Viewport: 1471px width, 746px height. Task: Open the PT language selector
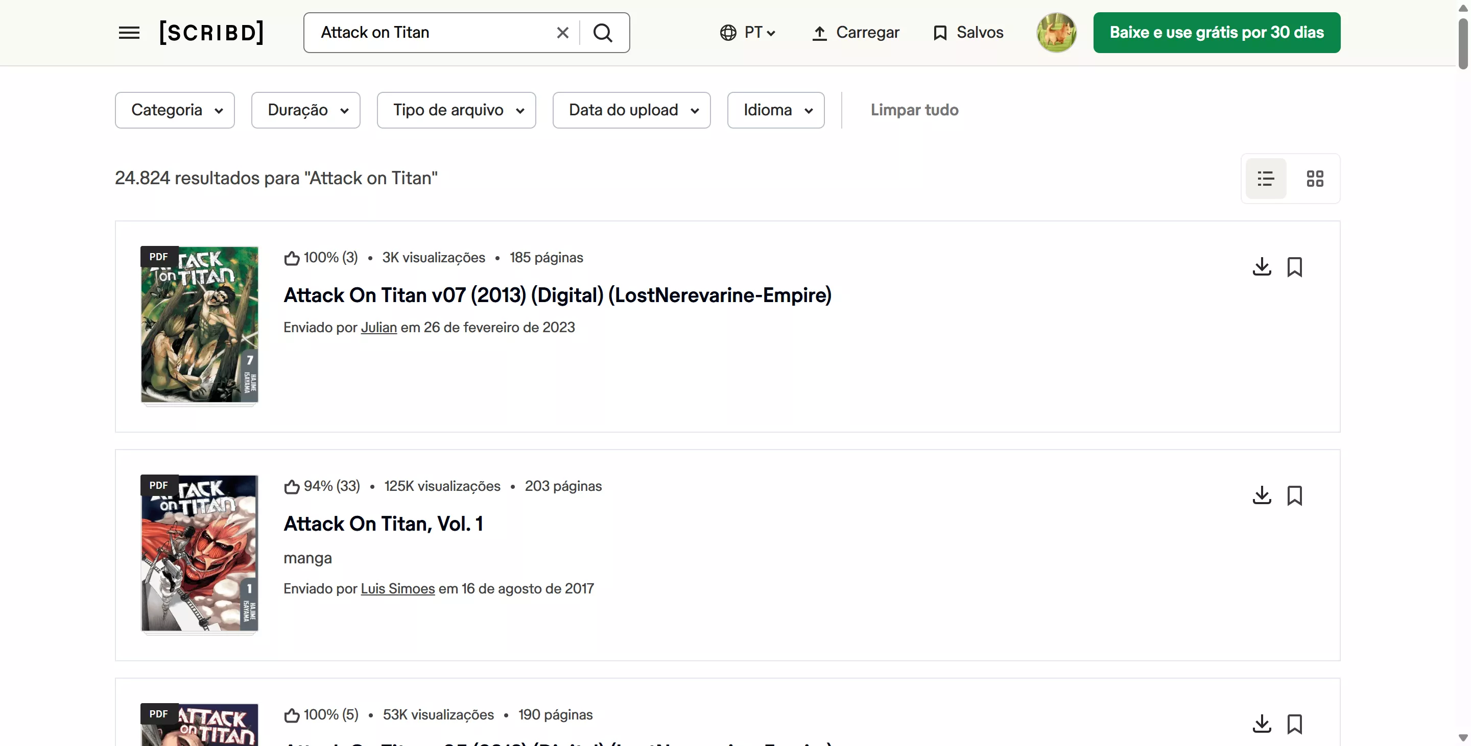[x=747, y=33]
